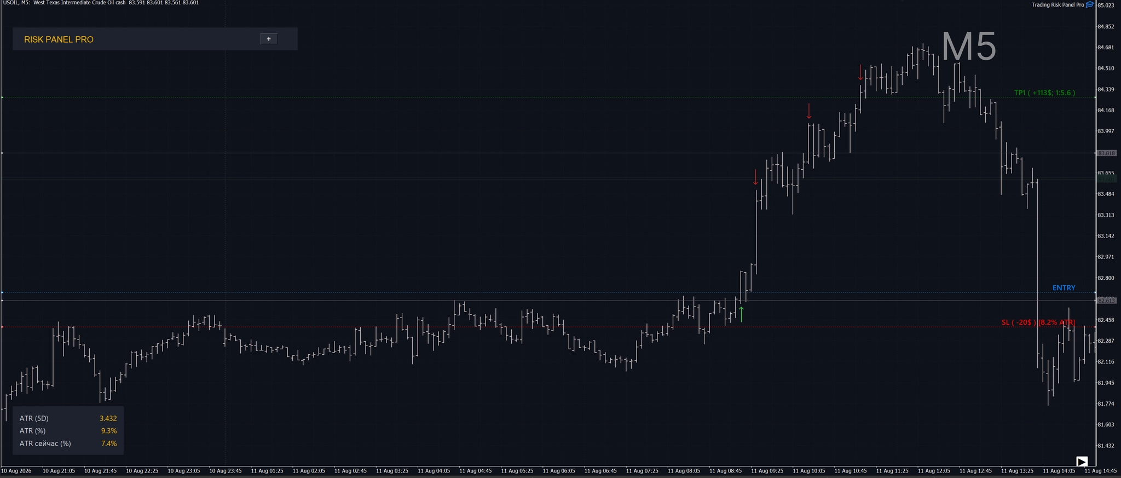Click the ATR (%) label
Image resolution: width=1121 pixels, height=478 pixels.
tap(32, 431)
